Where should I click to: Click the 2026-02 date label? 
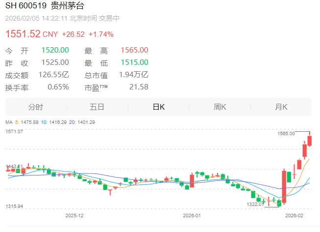click(295, 216)
